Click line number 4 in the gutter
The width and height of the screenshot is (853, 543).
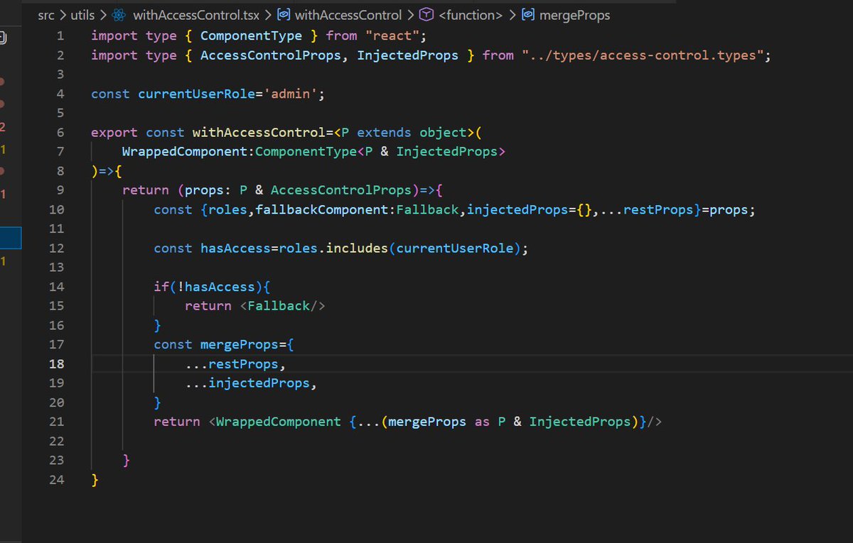pyautogui.click(x=60, y=94)
